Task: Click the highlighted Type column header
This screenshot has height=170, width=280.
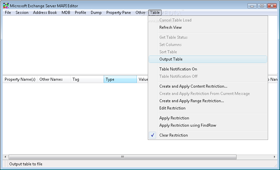Action: pos(120,79)
